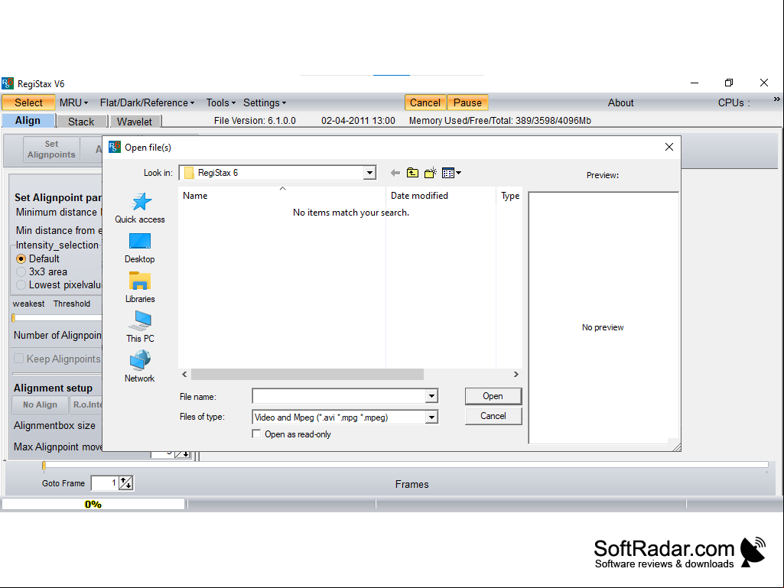Click the '02-04-2011 13:00' date text
784x588 pixels.
[358, 121]
